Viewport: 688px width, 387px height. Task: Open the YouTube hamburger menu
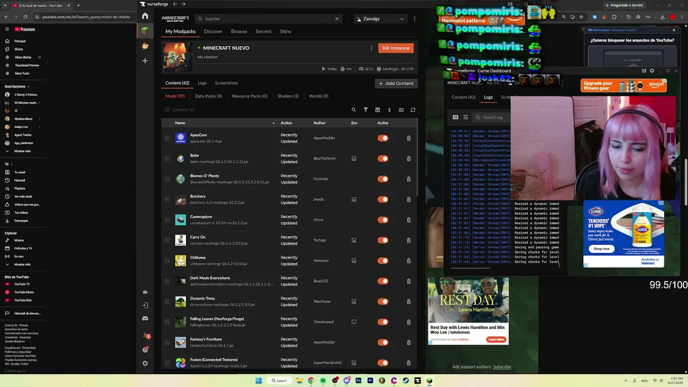point(7,30)
